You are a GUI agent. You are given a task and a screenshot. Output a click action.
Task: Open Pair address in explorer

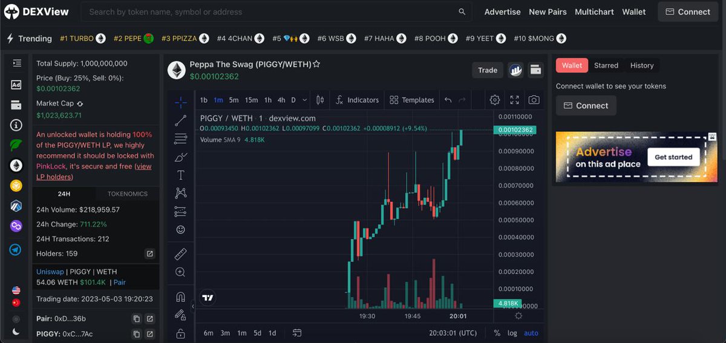pyautogui.click(x=149, y=318)
